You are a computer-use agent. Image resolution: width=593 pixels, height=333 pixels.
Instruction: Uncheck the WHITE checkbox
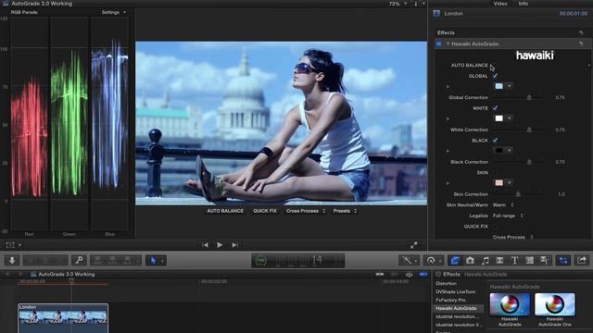pyautogui.click(x=495, y=108)
